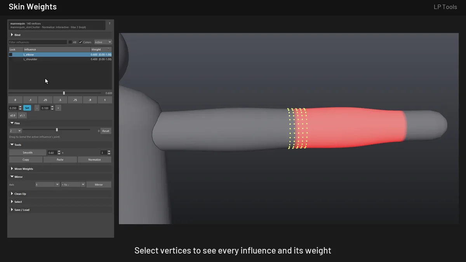466x262 pixels.
Task: Expand the Select section
Action: pos(60,202)
